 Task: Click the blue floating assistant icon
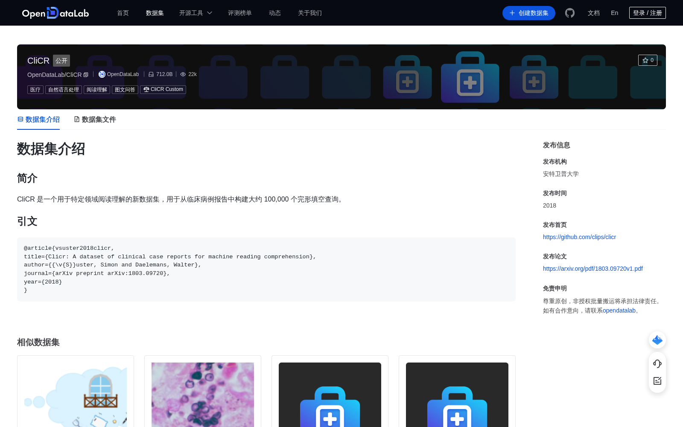tap(657, 340)
